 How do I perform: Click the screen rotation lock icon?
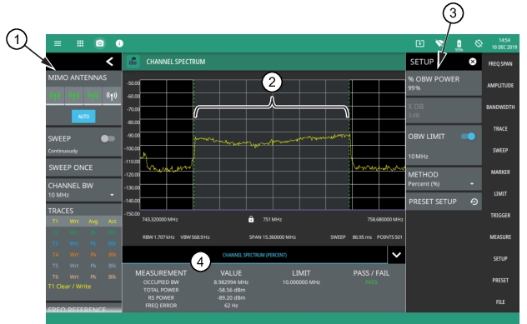click(479, 43)
